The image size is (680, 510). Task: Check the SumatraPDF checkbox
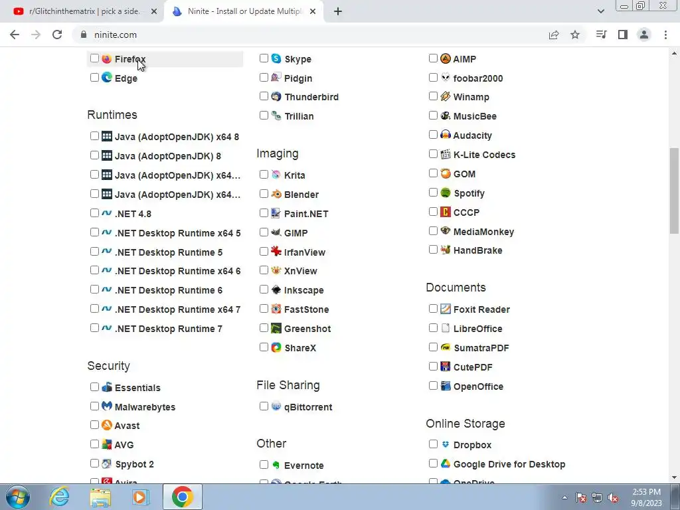pyautogui.click(x=433, y=347)
